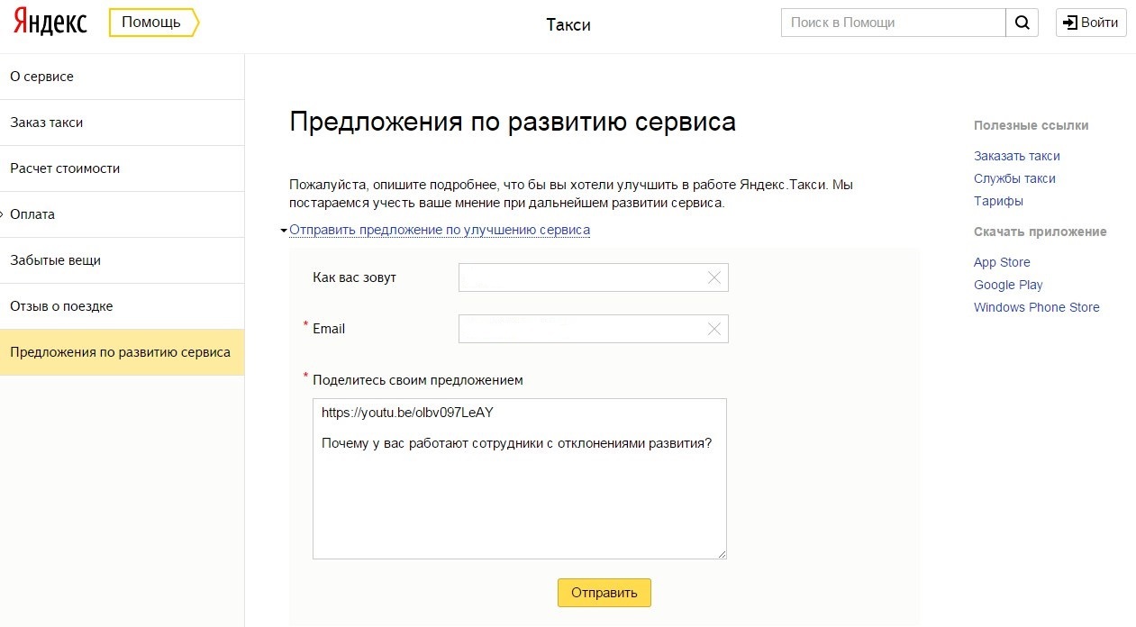Click the Yandex logo
This screenshot has width=1136, height=627.
50,23
